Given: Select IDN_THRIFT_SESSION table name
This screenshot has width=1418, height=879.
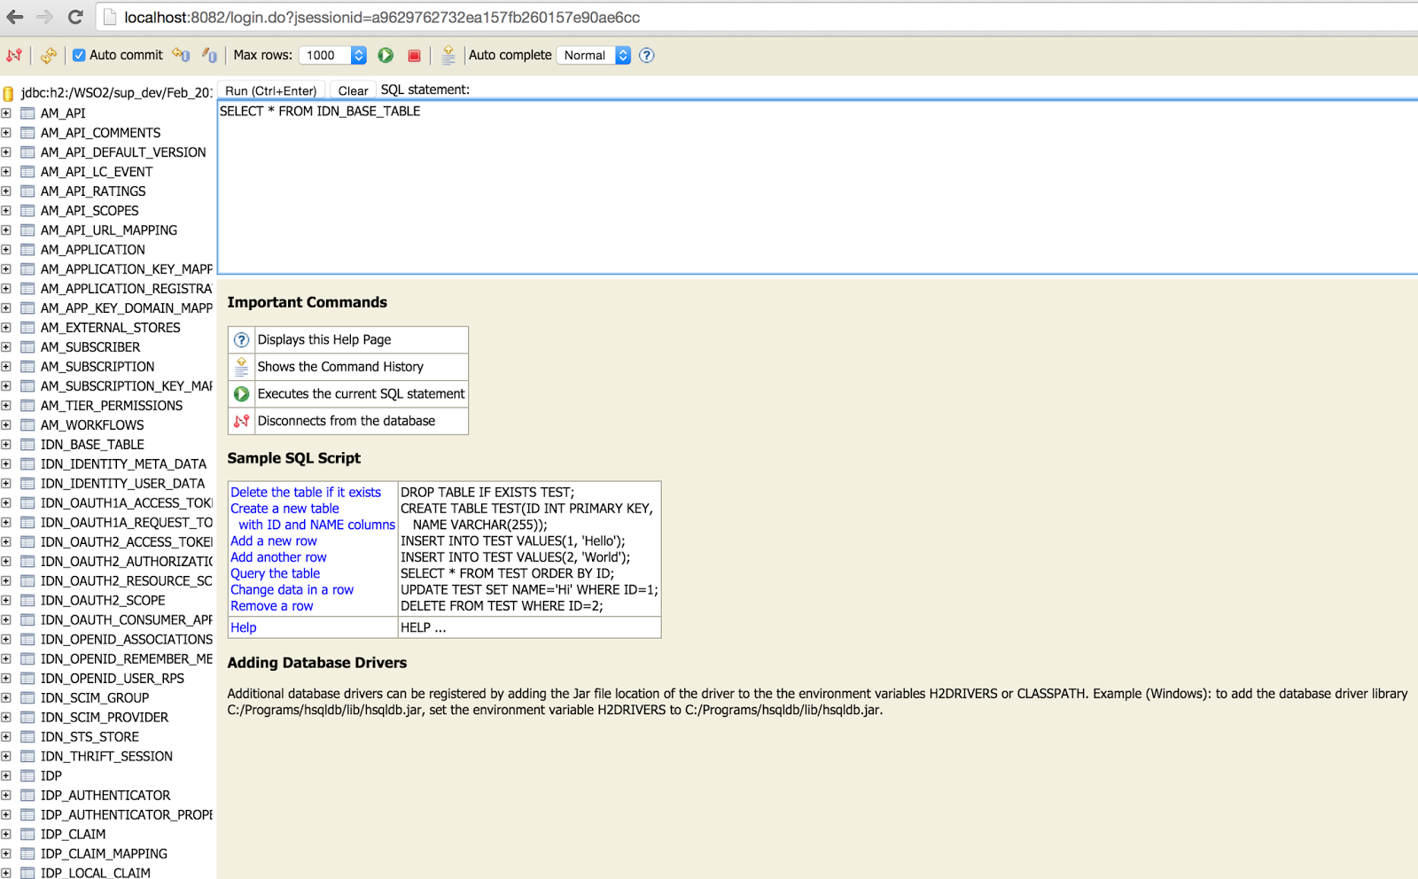Looking at the screenshot, I should [x=106, y=757].
